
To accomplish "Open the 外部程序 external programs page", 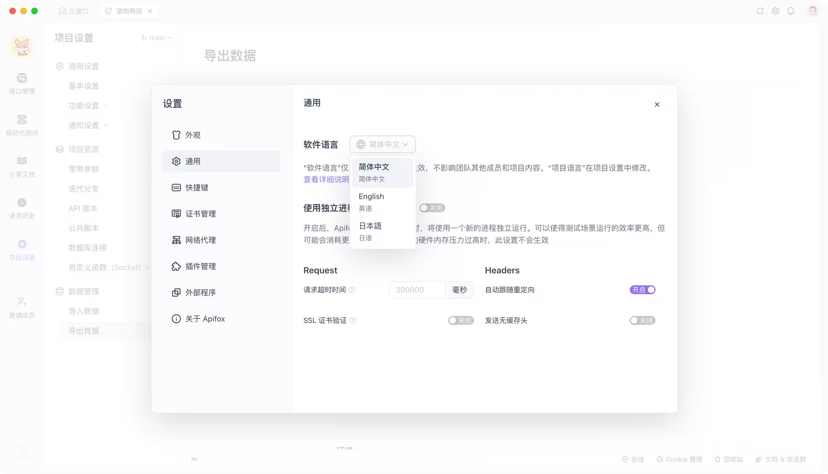I will click(x=221, y=293).
